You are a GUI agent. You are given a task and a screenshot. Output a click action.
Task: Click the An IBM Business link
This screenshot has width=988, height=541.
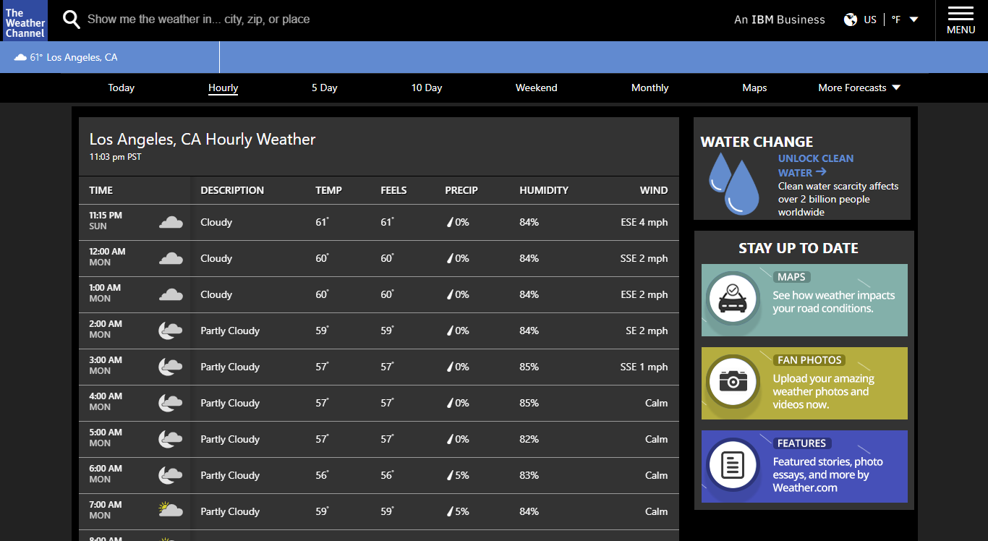(x=779, y=20)
